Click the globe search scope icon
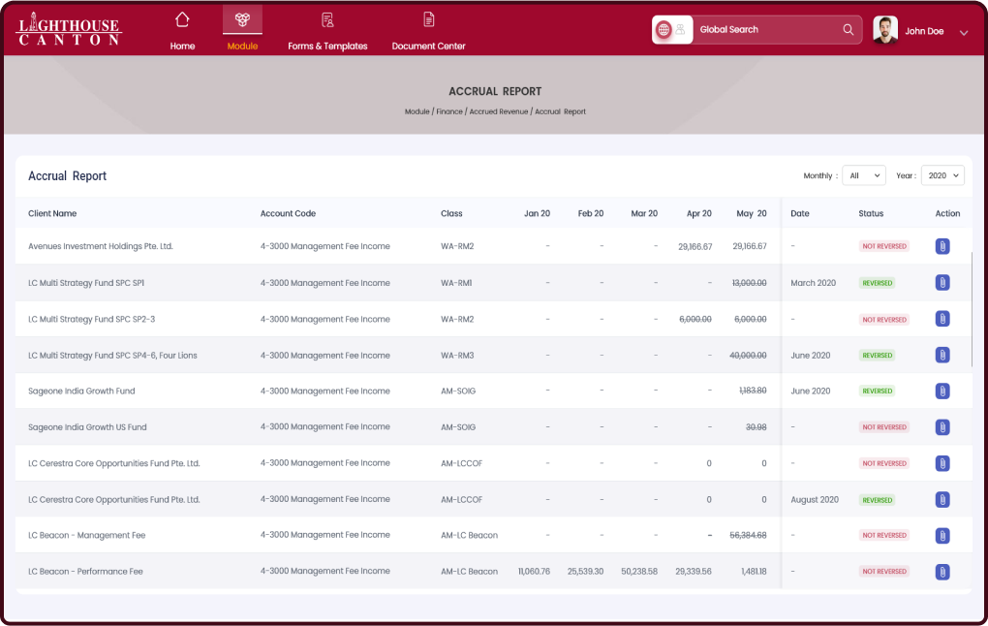Image resolution: width=988 pixels, height=626 pixels. tap(664, 30)
